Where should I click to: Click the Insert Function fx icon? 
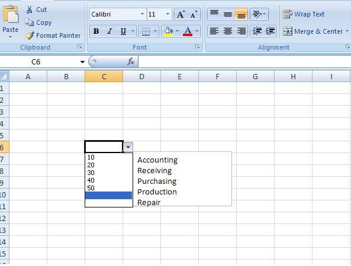point(131,61)
